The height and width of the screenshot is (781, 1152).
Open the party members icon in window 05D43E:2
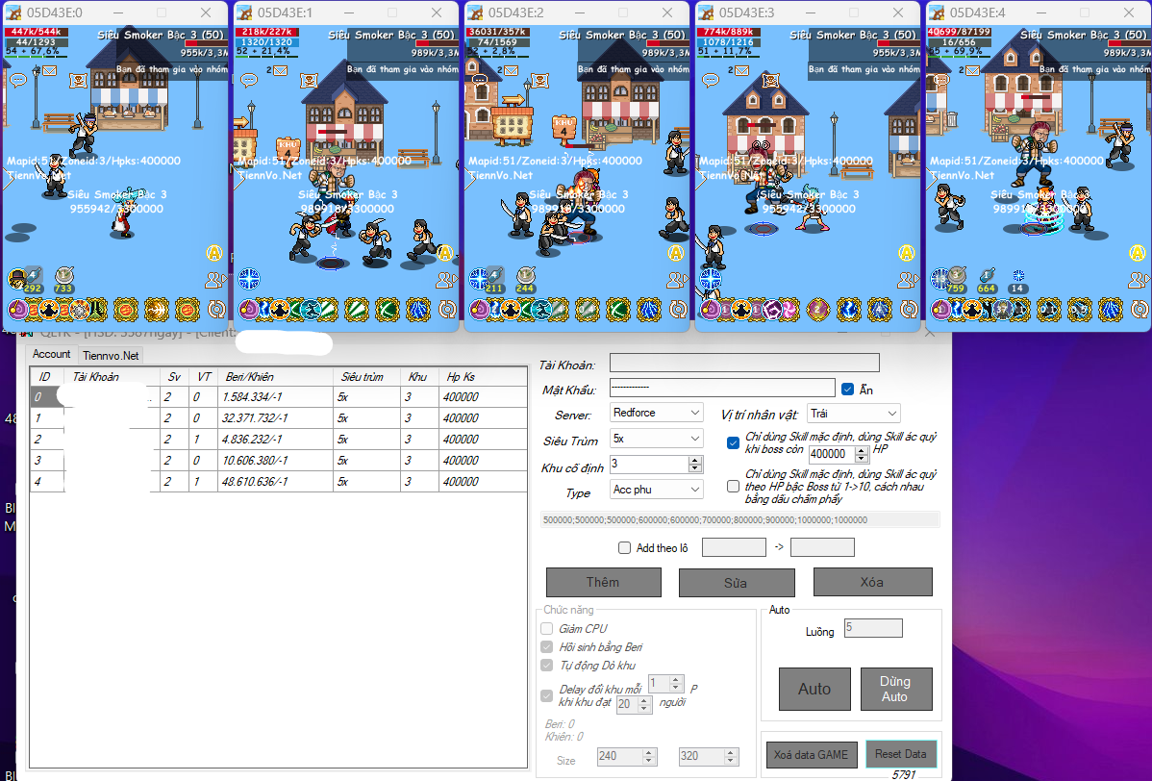pos(677,280)
